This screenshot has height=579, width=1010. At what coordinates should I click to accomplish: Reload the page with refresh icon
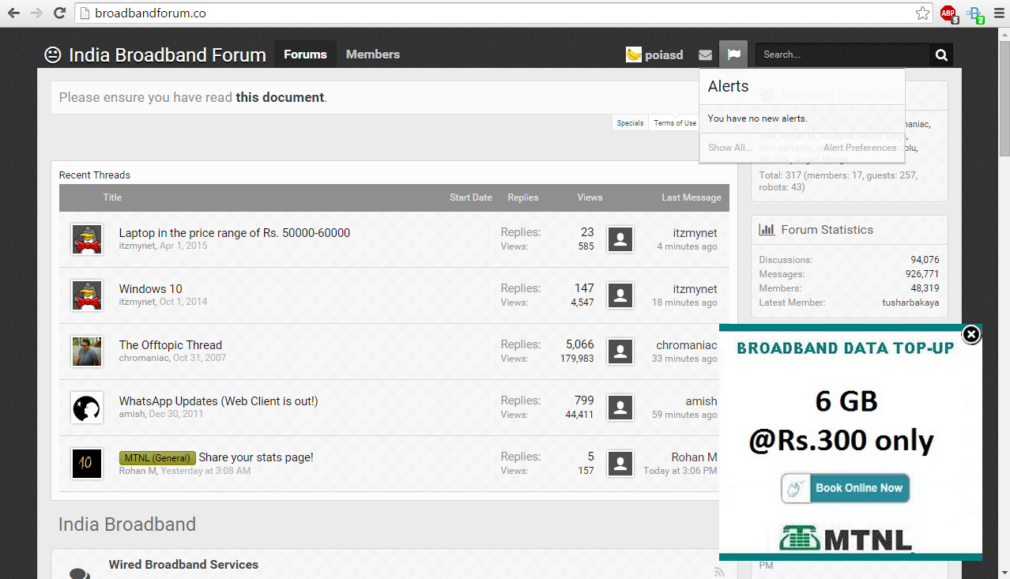coord(59,13)
